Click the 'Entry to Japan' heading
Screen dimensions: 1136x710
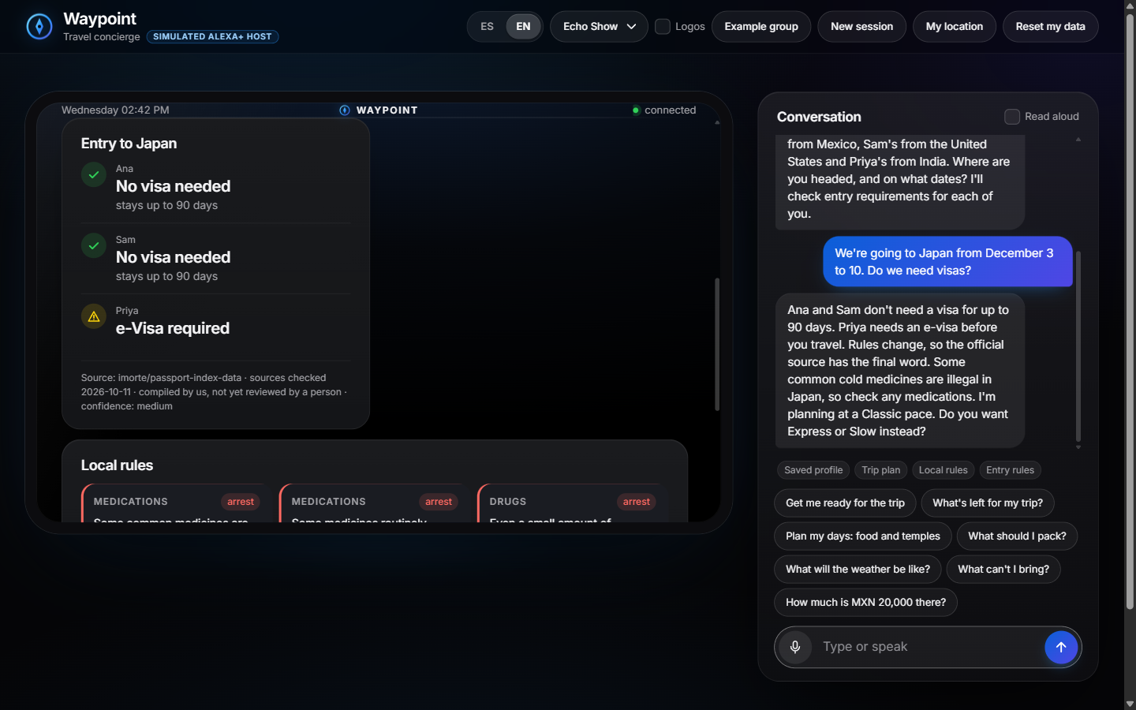(129, 144)
